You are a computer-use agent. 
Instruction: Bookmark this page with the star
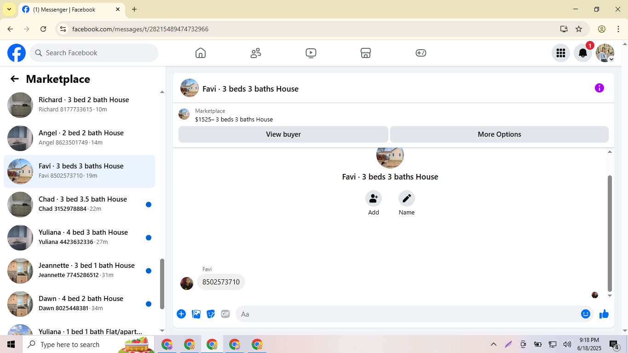pyautogui.click(x=579, y=29)
